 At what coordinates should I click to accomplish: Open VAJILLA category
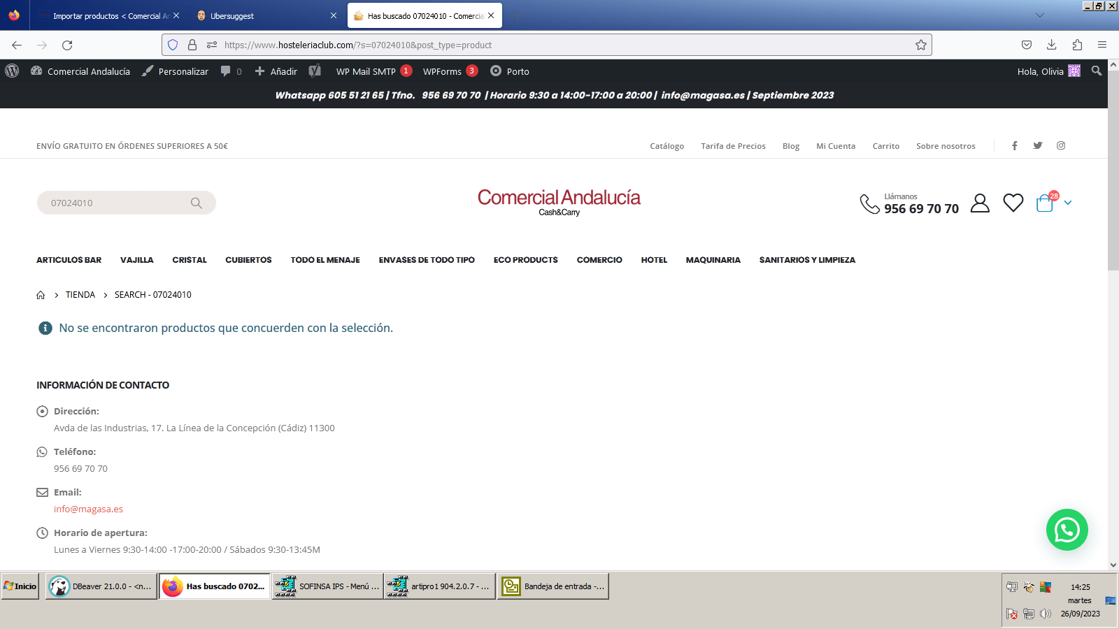[x=136, y=260]
